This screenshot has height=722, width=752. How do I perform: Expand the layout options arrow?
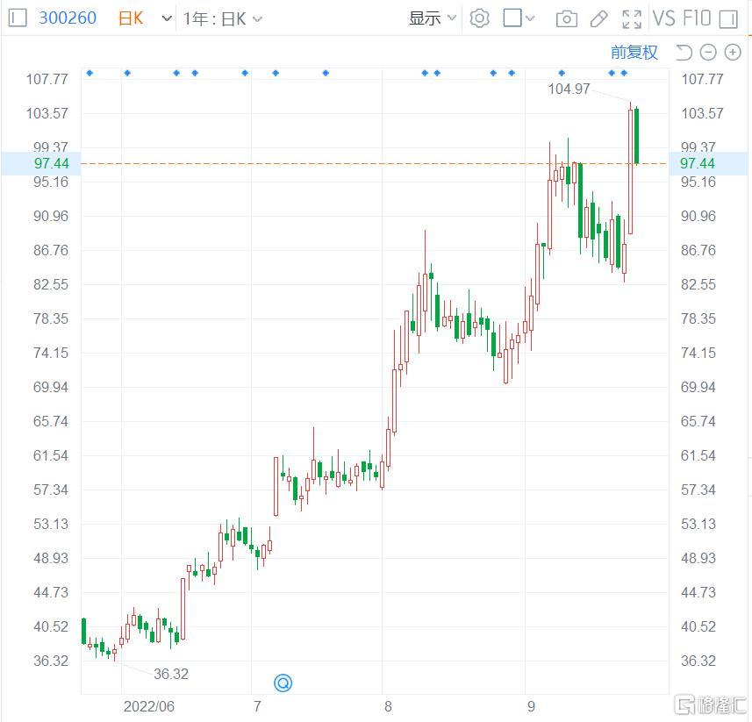tap(530, 18)
